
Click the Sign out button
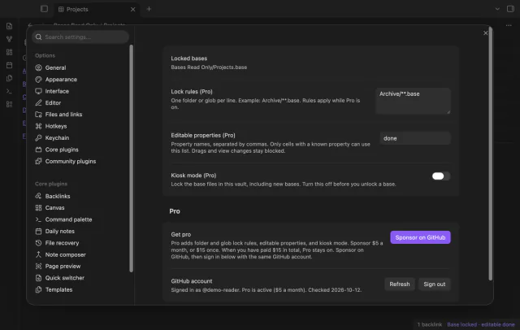tap(434, 284)
